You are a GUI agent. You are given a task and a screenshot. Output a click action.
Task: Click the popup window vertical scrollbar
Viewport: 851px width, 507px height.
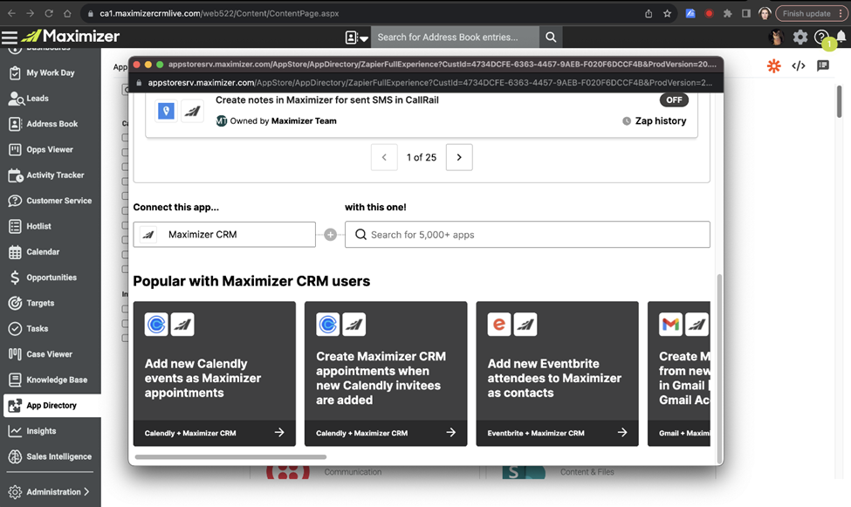[x=720, y=368]
